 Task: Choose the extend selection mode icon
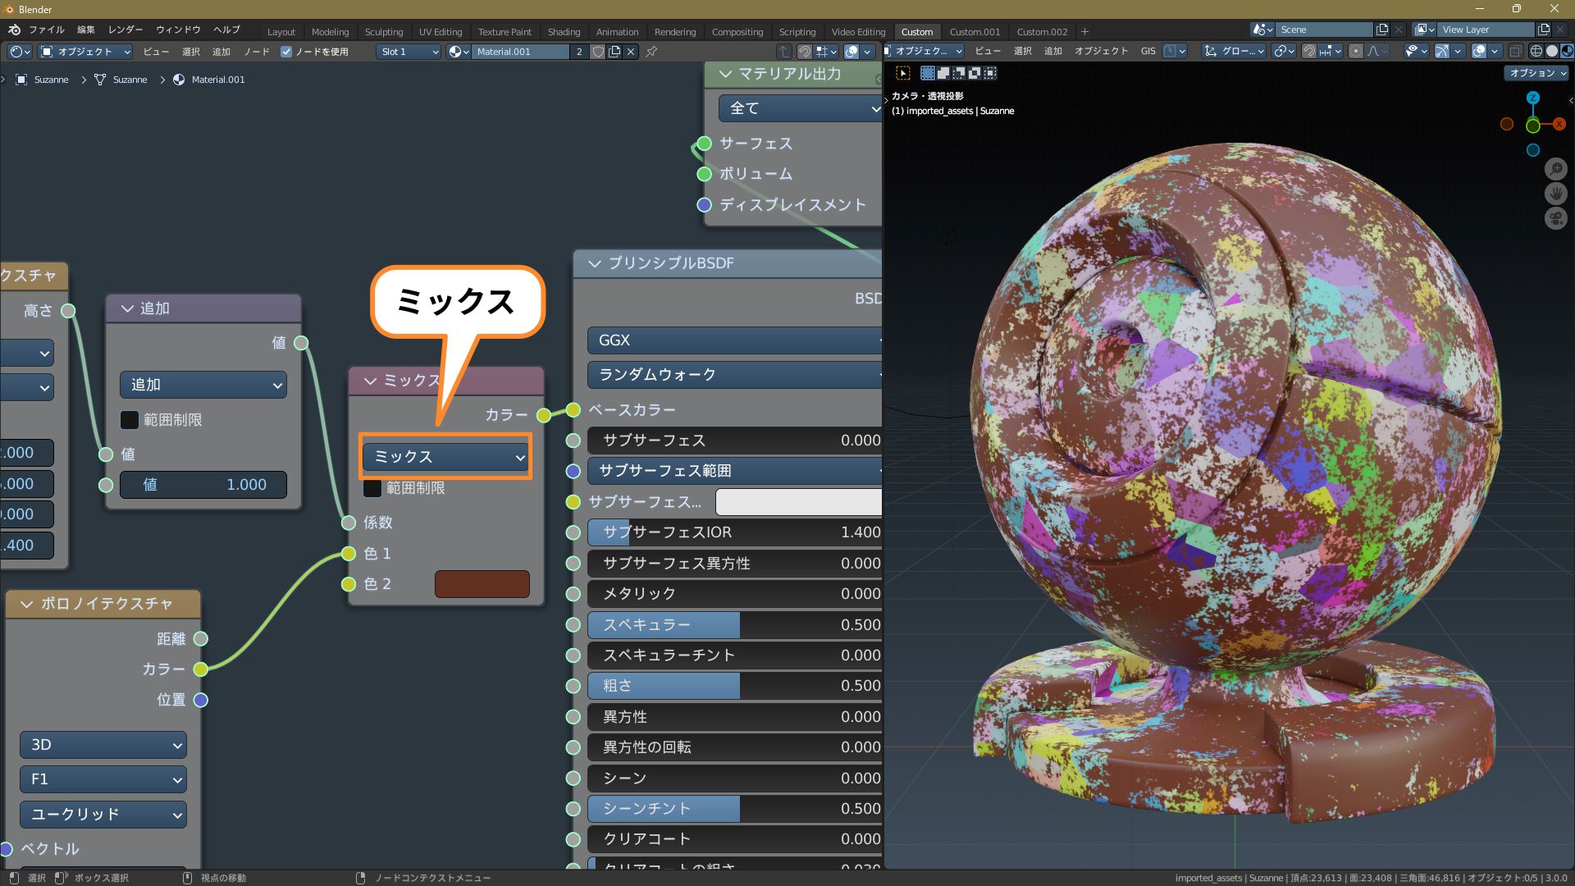tap(943, 73)
